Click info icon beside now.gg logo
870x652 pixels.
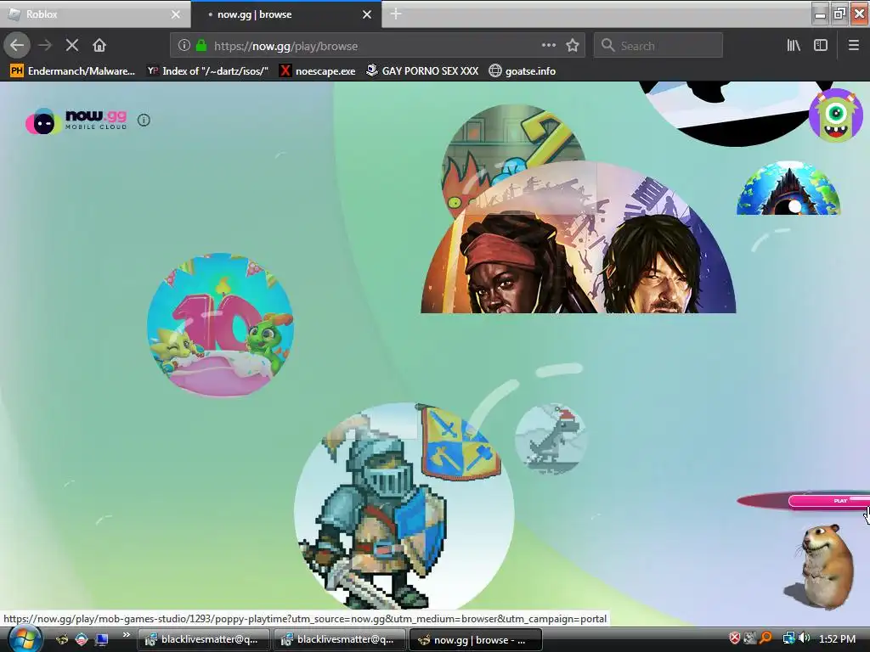pos(144,120)
